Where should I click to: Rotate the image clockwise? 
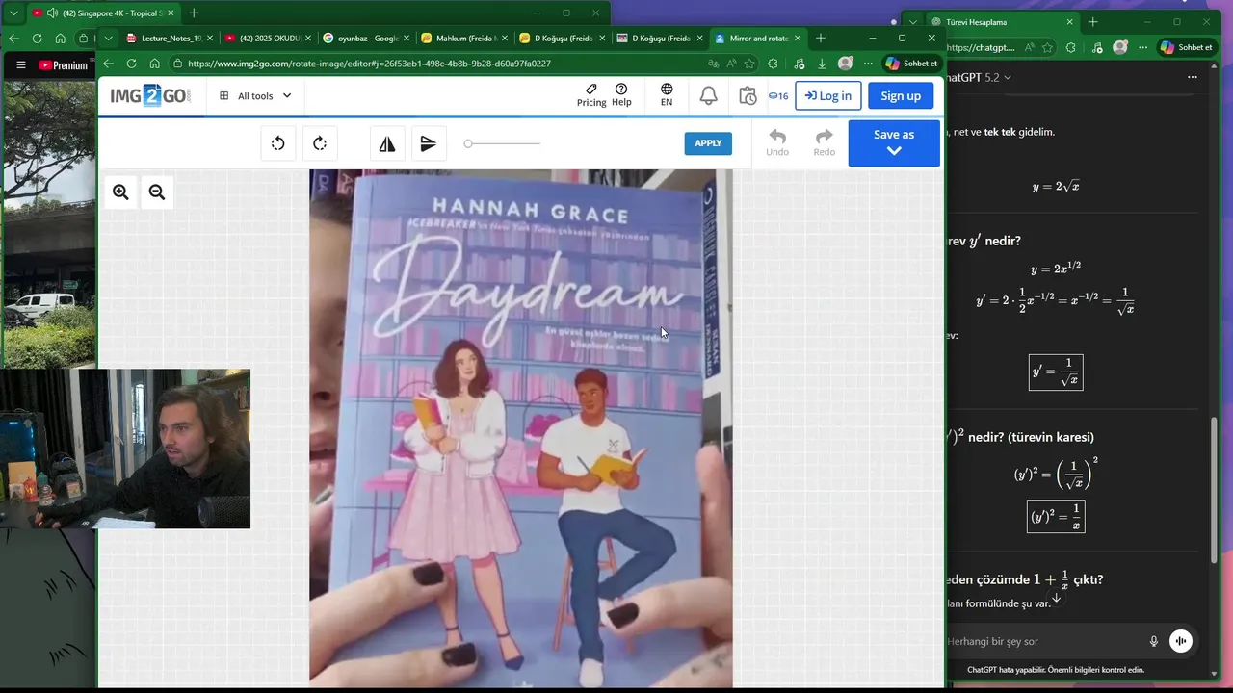[x=320, y=143]
